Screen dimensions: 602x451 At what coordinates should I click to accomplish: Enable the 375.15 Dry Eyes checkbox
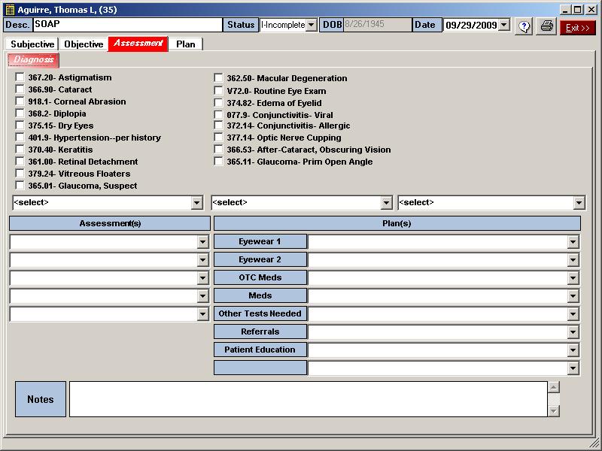pyautogui.click(x=20, y=126)
